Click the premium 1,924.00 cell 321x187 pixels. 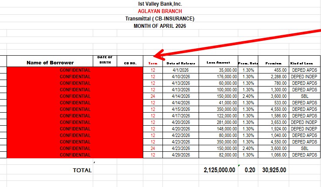tap(274, 129)
